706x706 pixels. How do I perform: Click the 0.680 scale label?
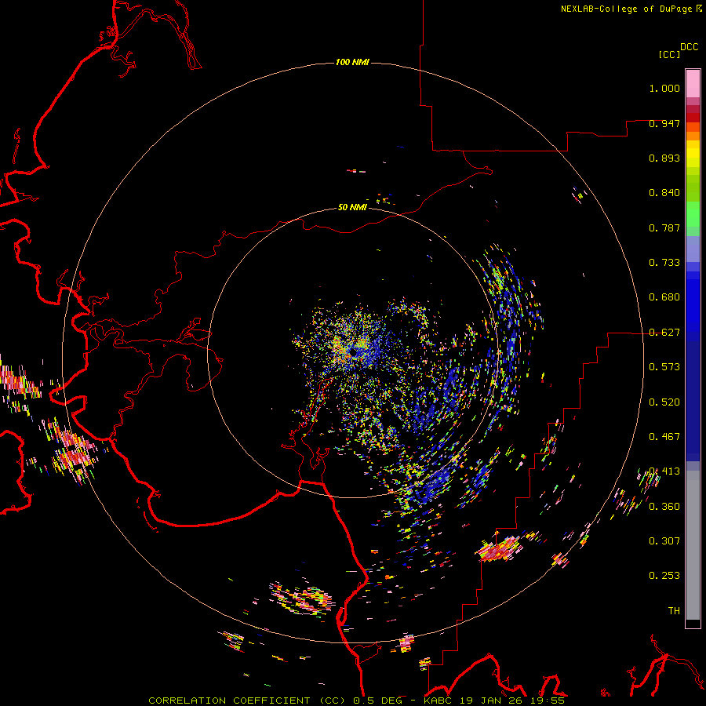664,297
